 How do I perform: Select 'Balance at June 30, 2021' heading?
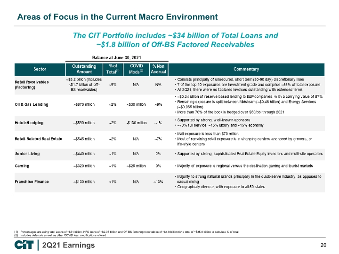tap(117, 58)
